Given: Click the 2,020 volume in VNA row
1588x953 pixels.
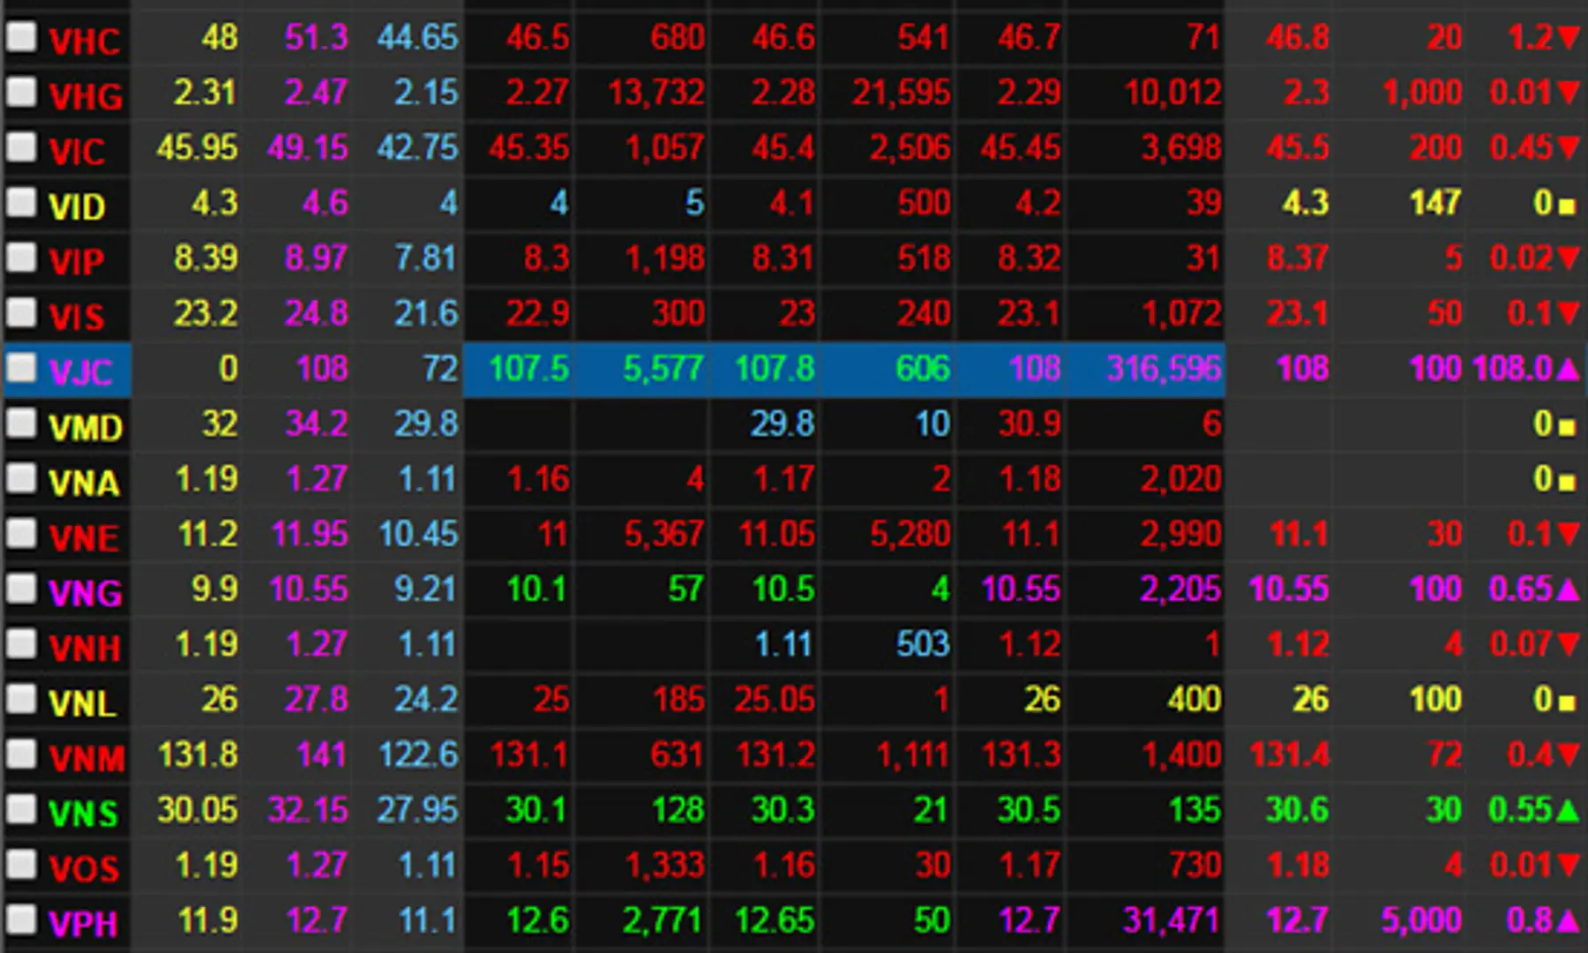Looking at the screenshot, I should (x=1180, y=478).
